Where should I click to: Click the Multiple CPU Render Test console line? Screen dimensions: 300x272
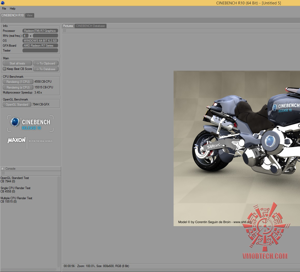pyautogui.click(x=17, y=198)
